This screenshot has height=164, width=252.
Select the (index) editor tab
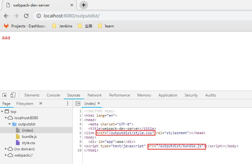click(90, 104)
